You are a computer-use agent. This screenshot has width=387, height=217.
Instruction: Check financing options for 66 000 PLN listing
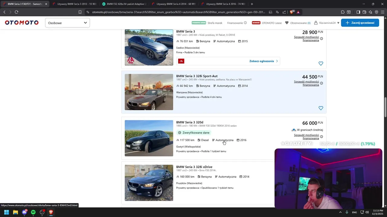point(306,137)
